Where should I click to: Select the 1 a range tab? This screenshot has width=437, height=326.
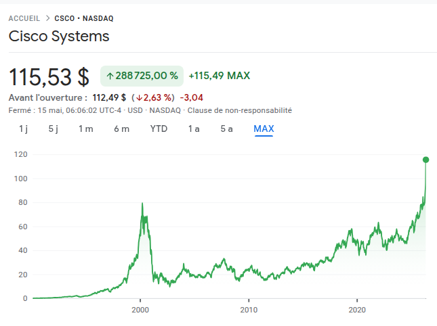[194, 129]
